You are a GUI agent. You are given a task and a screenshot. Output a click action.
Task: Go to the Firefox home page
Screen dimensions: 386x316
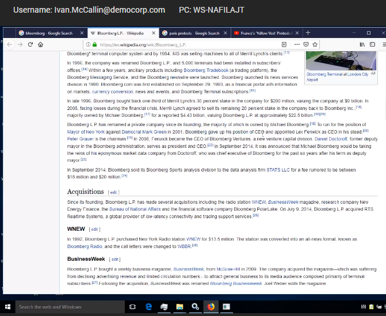[x=41, y=44]
